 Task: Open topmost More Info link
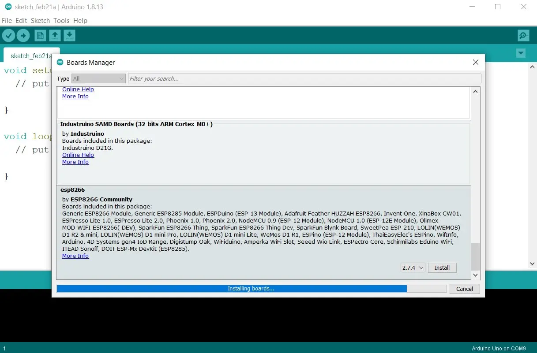coord(75,96)
